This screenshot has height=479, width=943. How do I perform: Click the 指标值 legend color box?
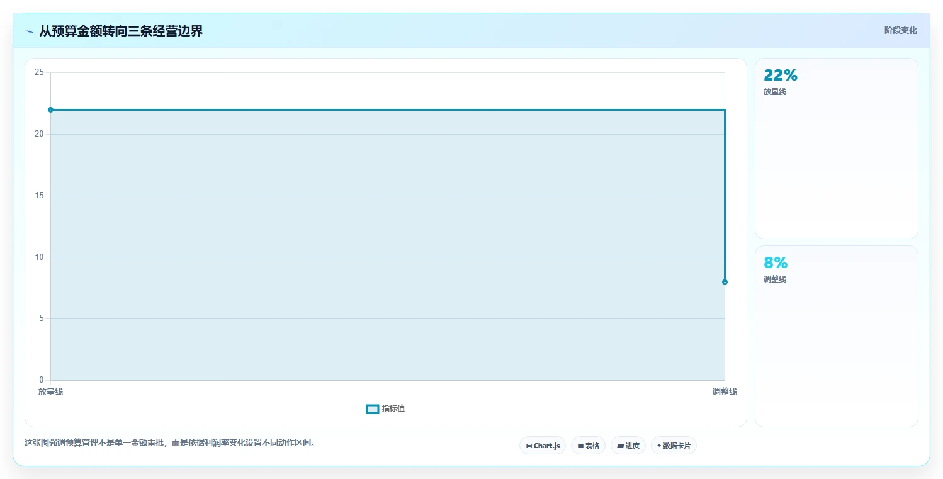(373, 409)
